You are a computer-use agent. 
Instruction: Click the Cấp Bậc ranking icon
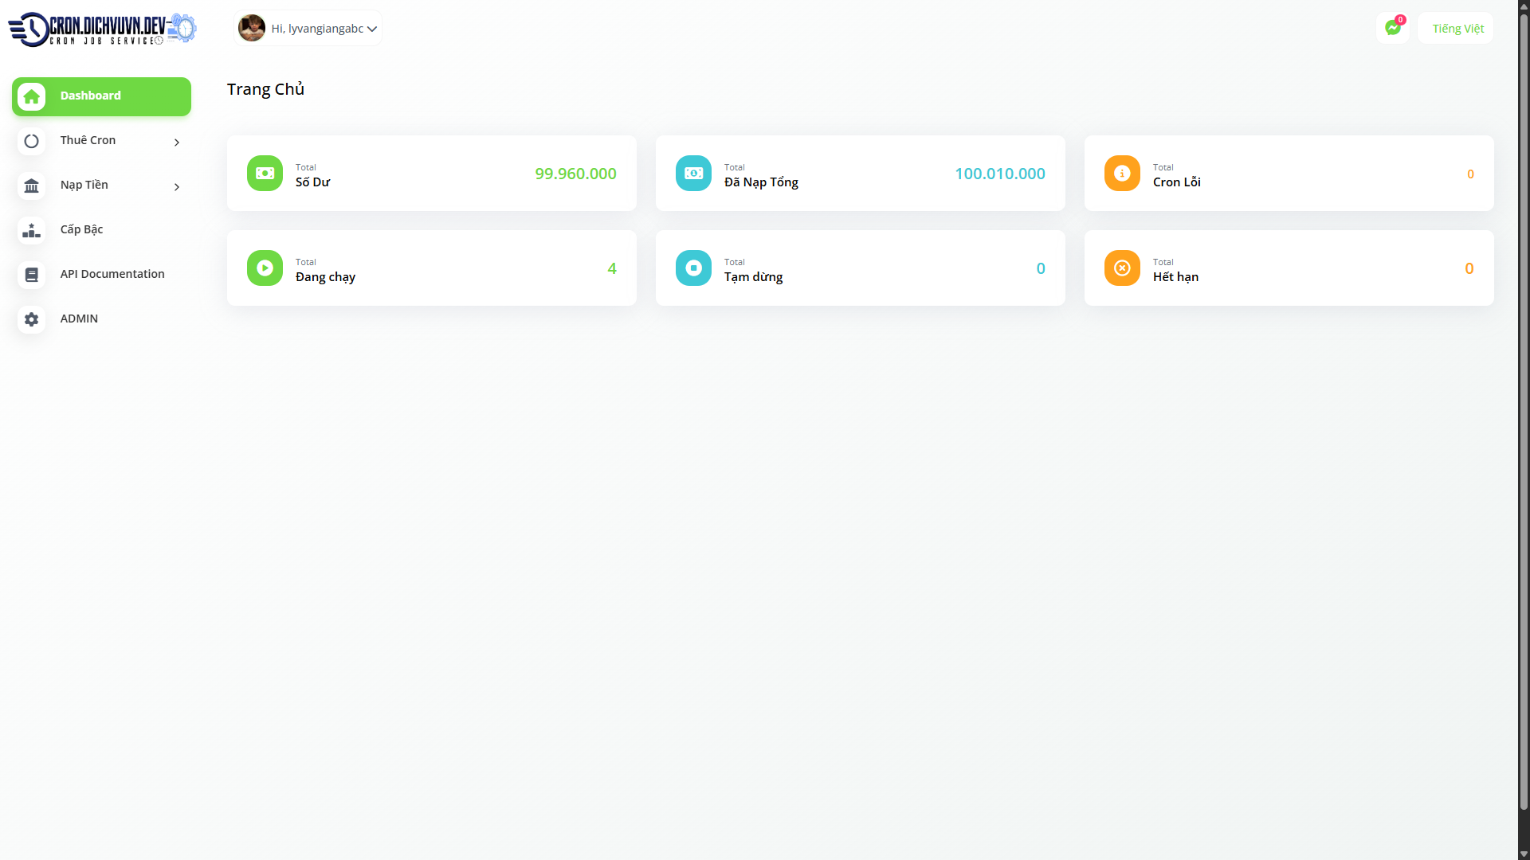pyautogui.click(x=31, y=230)
